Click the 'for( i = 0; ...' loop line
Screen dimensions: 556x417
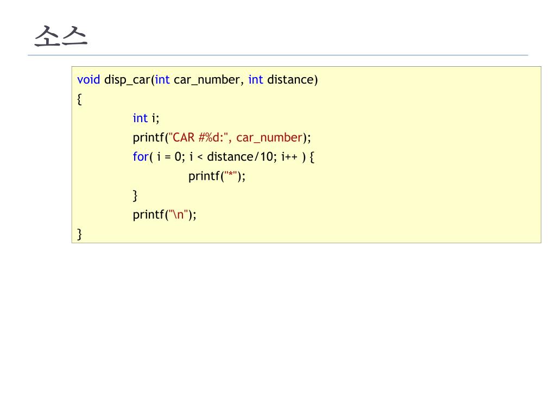pyautogui.click(x=223, y=157)
